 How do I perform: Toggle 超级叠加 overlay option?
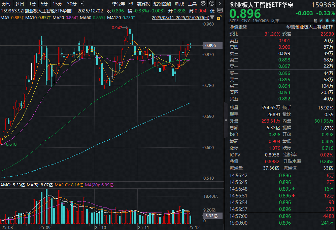[162, 4]
